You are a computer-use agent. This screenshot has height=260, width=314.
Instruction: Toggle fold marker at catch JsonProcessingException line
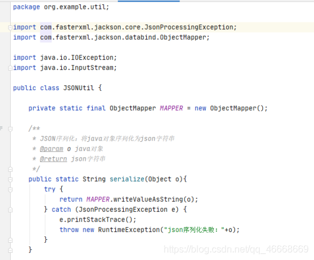click(x=11, y=210)
